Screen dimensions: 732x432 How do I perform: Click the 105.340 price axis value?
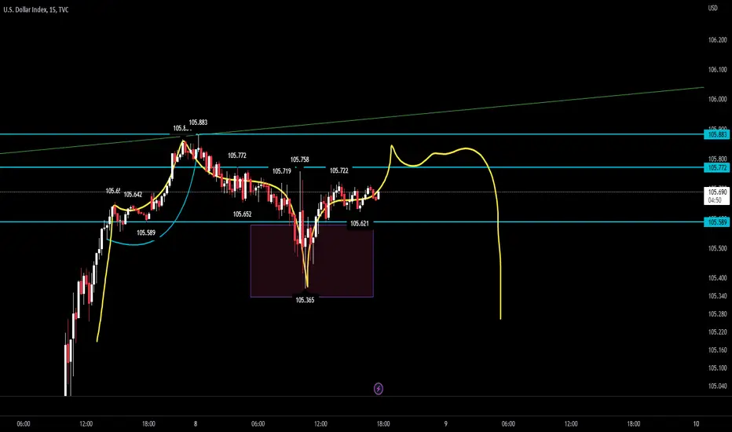718,296
